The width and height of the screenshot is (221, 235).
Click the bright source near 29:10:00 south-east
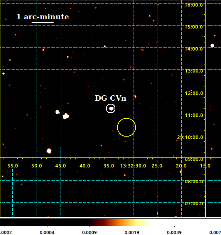(x=49, y=151)
